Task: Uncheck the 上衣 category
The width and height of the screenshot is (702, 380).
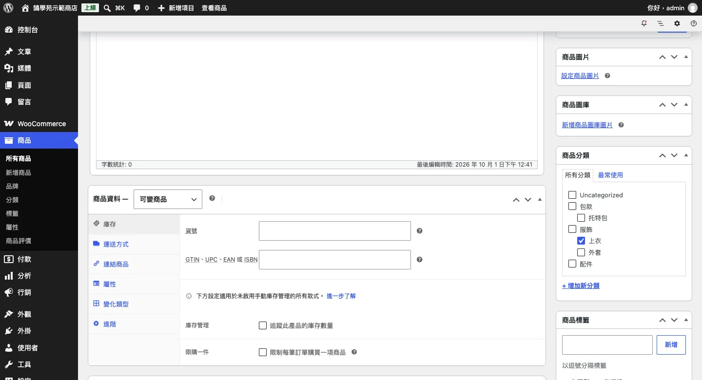Action: click(x=581, y=241)
